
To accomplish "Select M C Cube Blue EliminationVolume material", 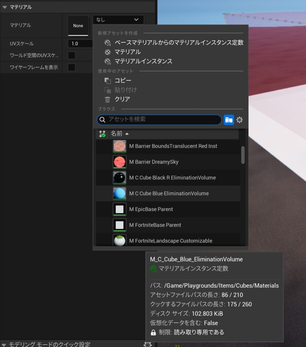I will [x=169, y=193].
